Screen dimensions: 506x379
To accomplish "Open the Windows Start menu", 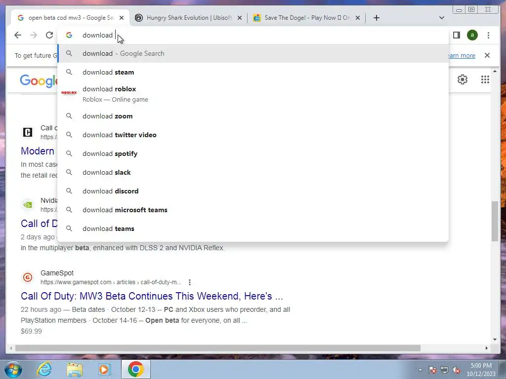I will (x=13, y=369).
